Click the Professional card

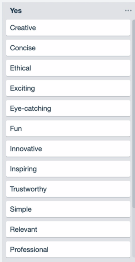click(68, 250)
